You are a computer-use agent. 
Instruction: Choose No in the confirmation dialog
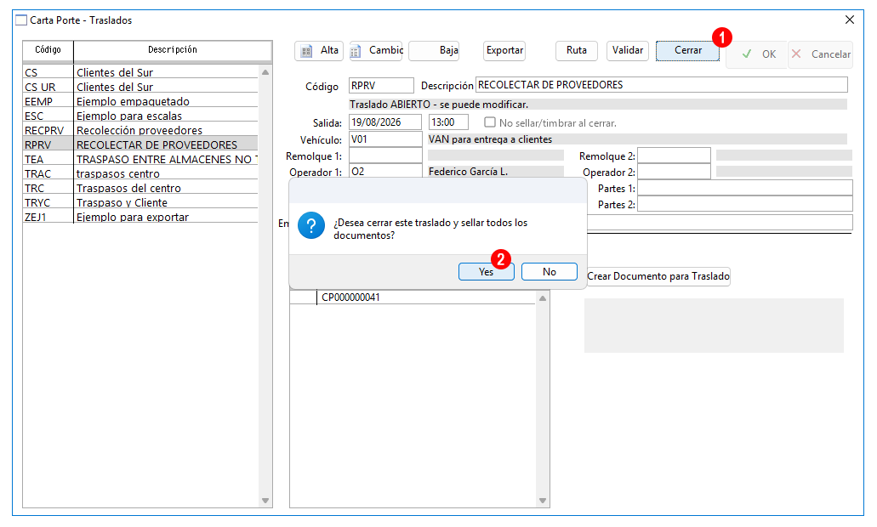550,272
